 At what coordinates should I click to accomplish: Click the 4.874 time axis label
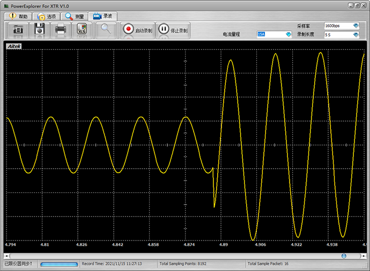click(189, 245)
